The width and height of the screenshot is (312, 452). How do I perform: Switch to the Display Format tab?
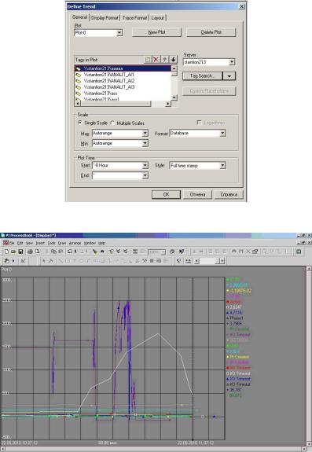click(x=105, y=18)
